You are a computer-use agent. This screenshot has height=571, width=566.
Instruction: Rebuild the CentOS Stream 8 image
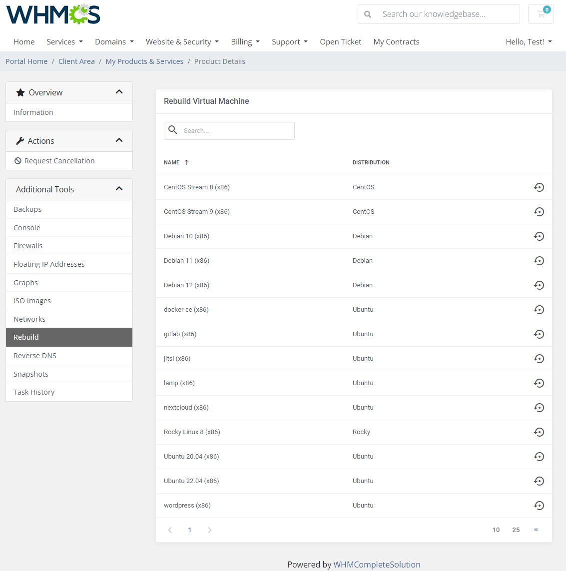point(539,187)
